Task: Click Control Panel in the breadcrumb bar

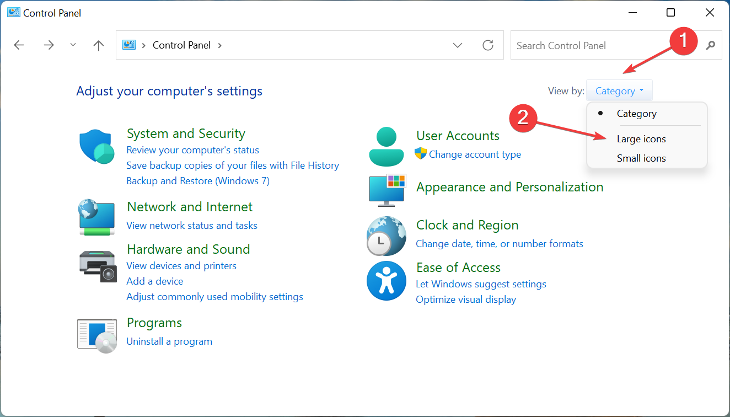Action: pos(181,45)
